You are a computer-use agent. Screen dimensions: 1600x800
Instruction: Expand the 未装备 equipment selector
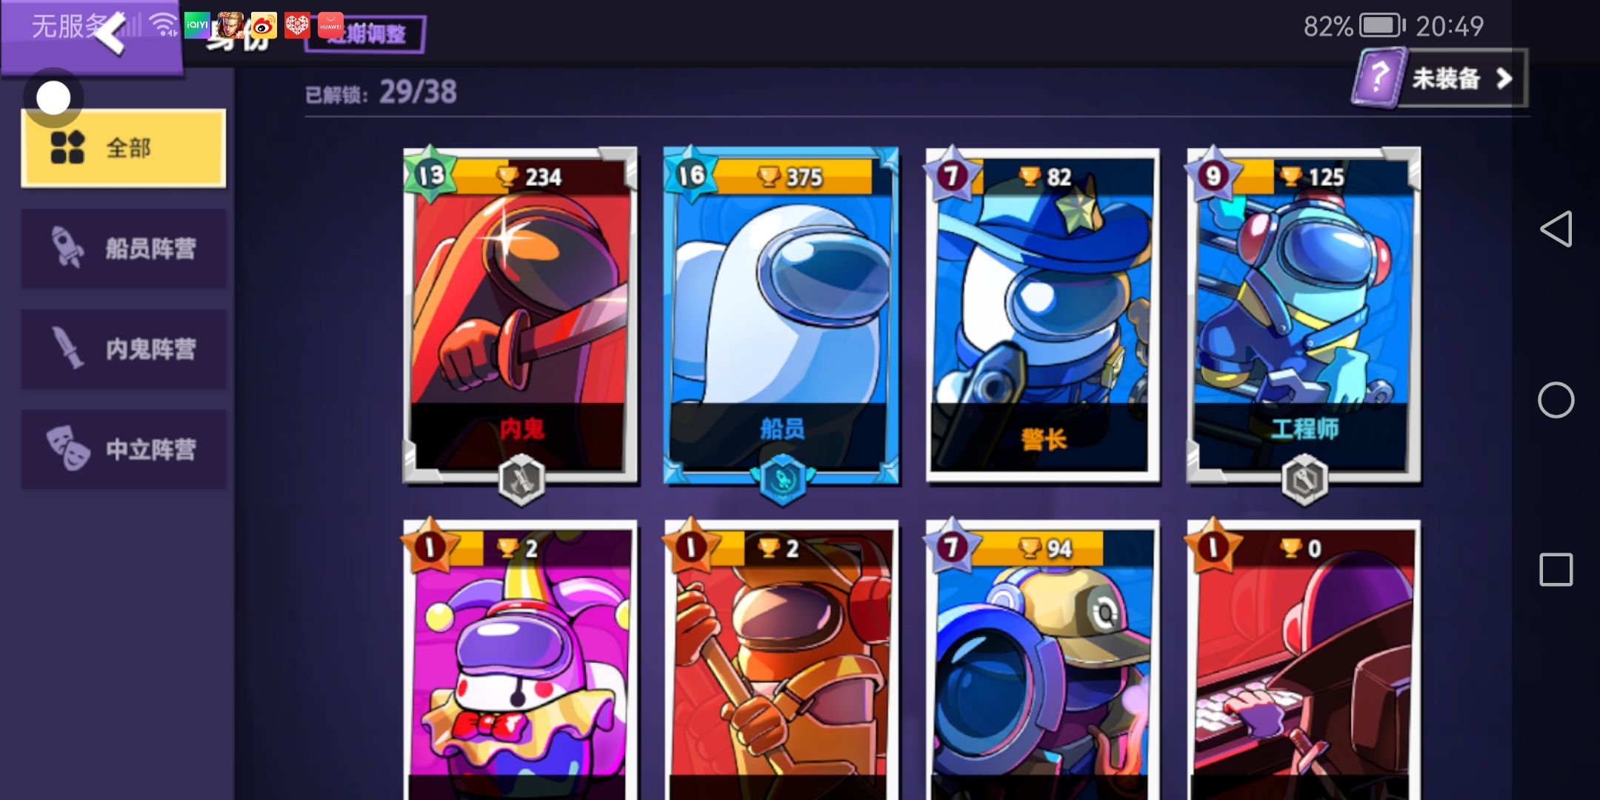click(1439, 78)
